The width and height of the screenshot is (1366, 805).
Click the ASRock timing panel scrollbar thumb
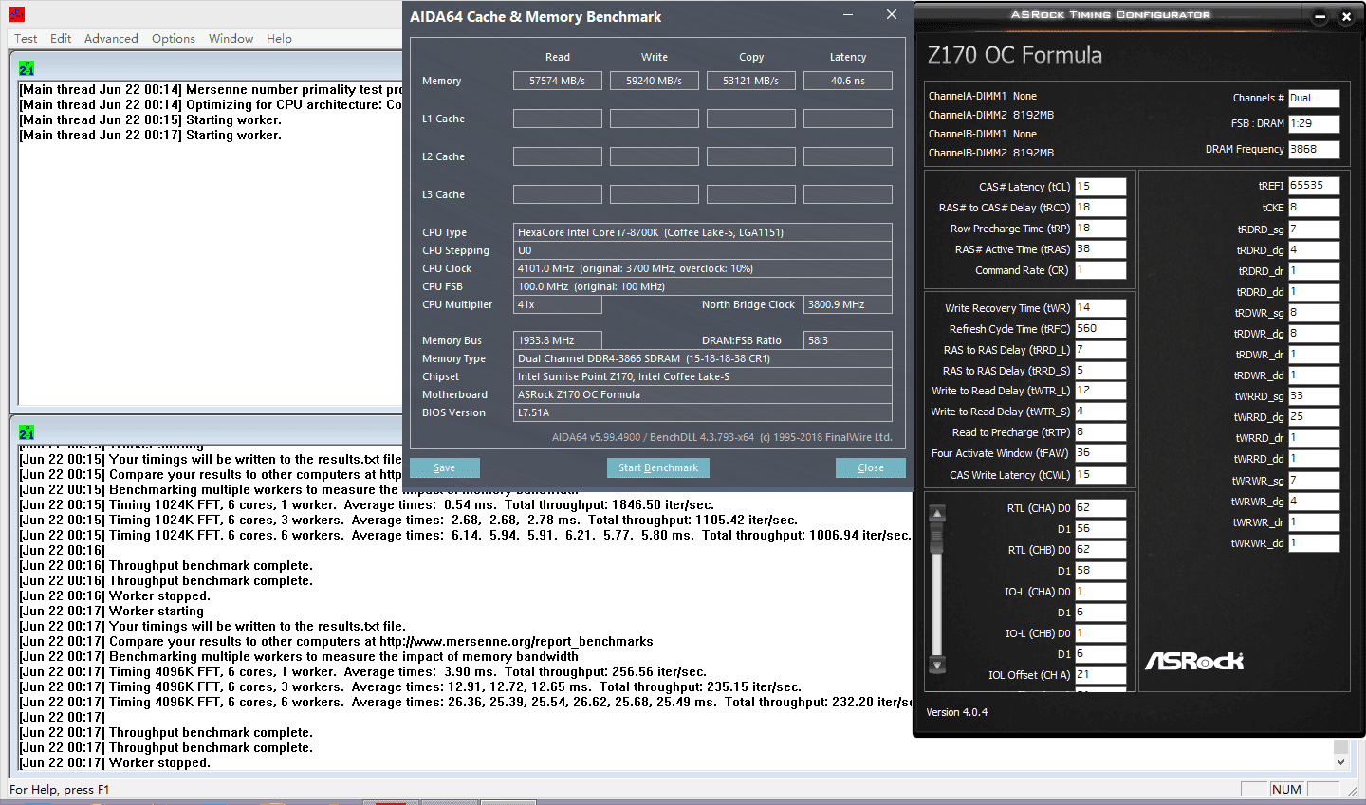(937, 539)
